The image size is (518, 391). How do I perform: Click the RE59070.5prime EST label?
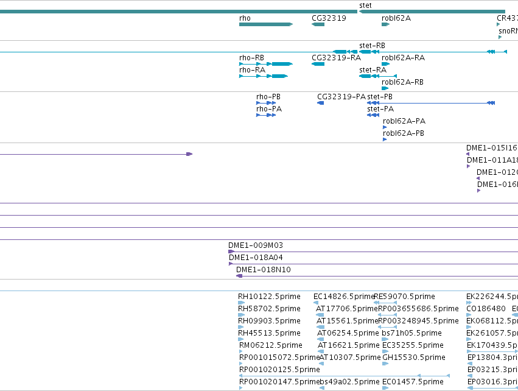coord(405,297)
